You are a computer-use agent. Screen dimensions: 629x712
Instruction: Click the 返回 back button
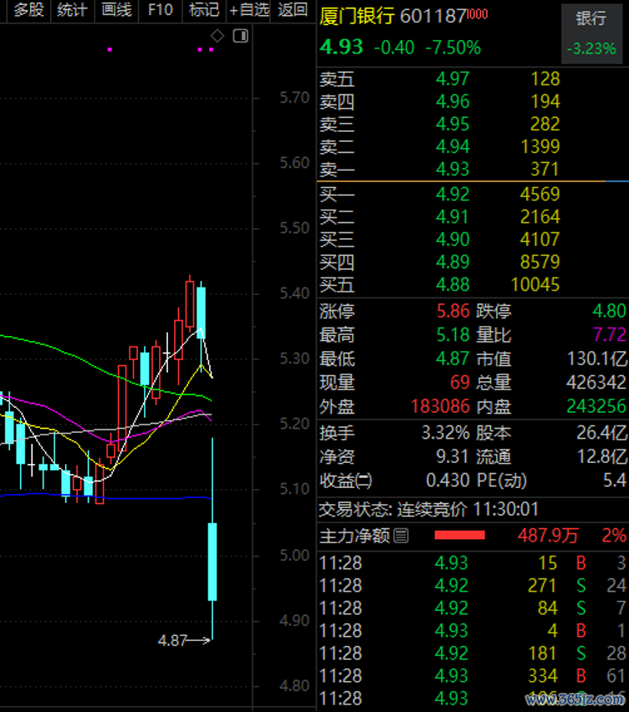tap(293, 10)
